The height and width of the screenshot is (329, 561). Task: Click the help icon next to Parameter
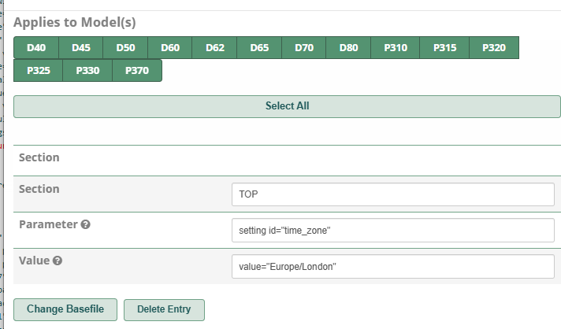click(x=86, y=224)
